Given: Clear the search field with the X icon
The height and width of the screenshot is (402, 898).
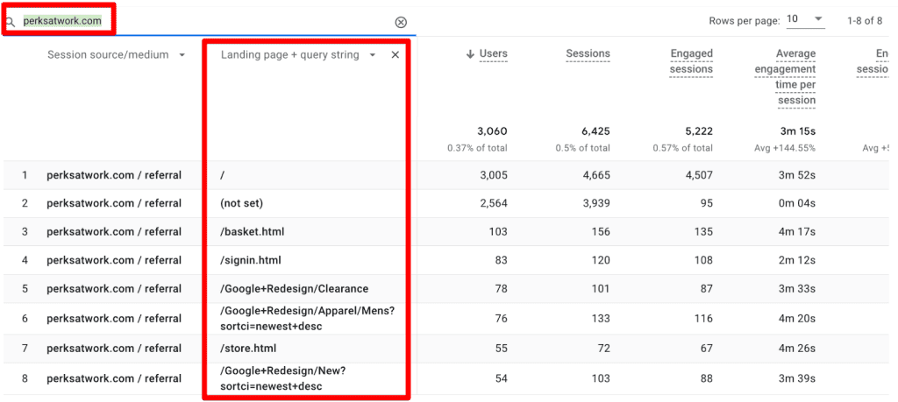Looking at the screenshot, I should pyautogui.click(x=401, y=22).
